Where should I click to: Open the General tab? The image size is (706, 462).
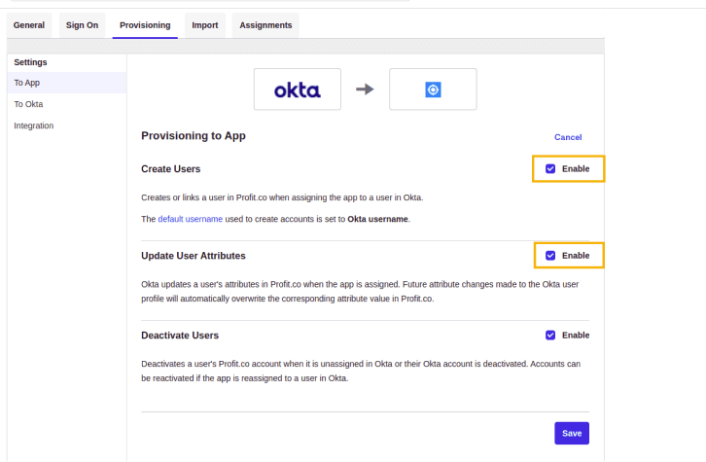[29, 25]
